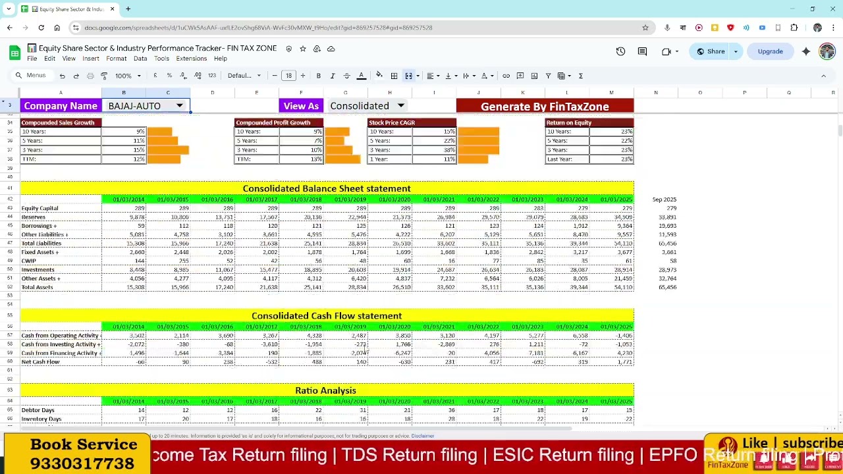Click the Share button
This screenshot has width=843, height=474.
tap(711, 51)
